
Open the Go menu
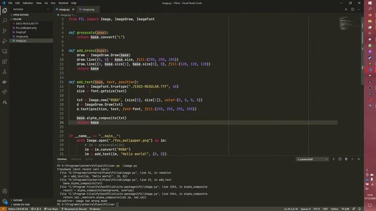46,3
